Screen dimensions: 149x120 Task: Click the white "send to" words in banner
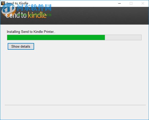[16, 15]
